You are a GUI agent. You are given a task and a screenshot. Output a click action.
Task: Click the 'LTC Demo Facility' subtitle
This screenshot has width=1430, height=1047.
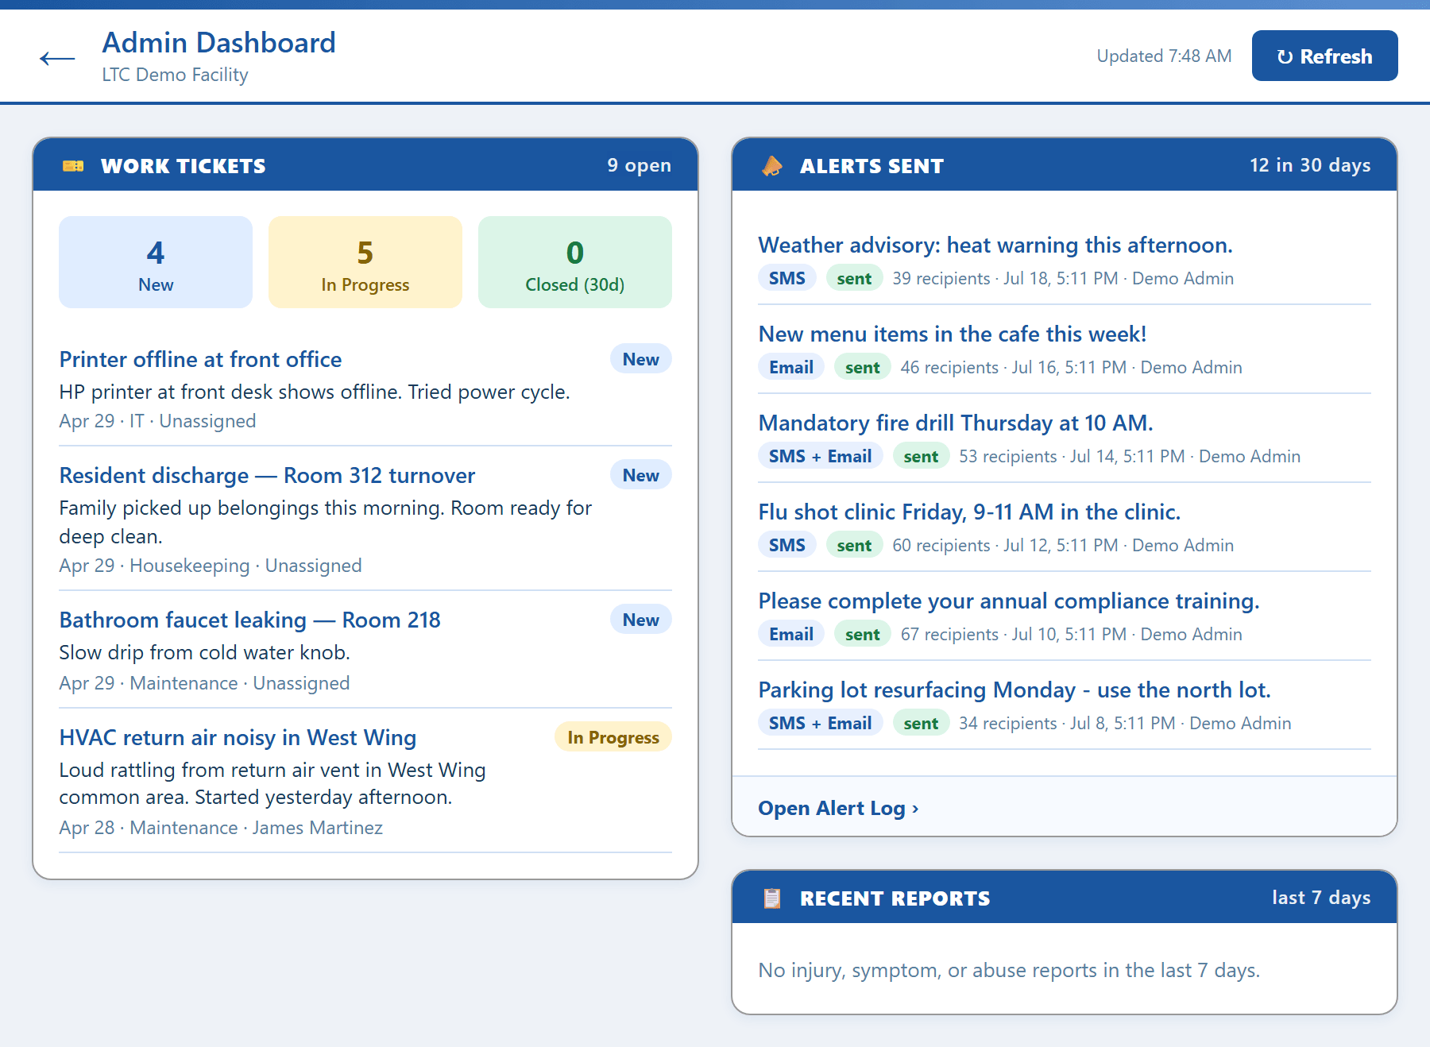[176, 75]
